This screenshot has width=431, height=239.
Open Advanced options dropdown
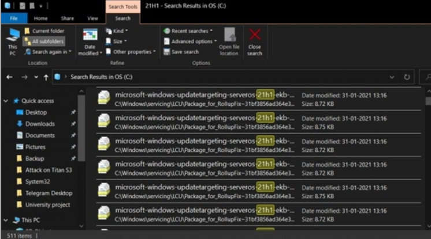point(190,41)
